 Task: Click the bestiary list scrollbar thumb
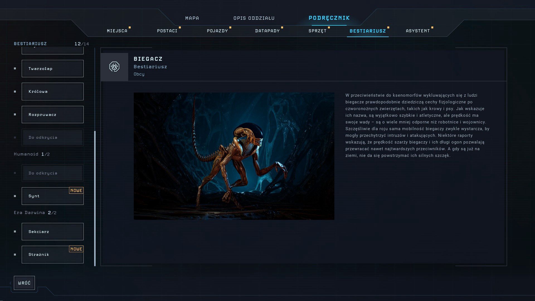[x=95, y=198]
